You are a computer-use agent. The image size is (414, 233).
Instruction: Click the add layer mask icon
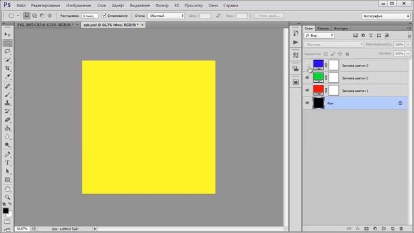(367, 228)
